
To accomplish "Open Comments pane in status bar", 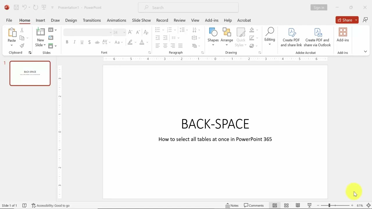I will 254,206.
